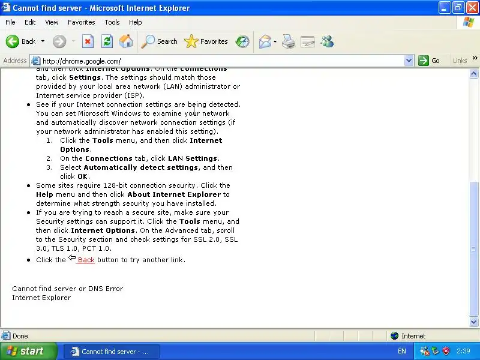Viewport: 480px width, 360px height.
Task: Click the Safely Remove Hardware tray icon
Action: pos(436,351)
